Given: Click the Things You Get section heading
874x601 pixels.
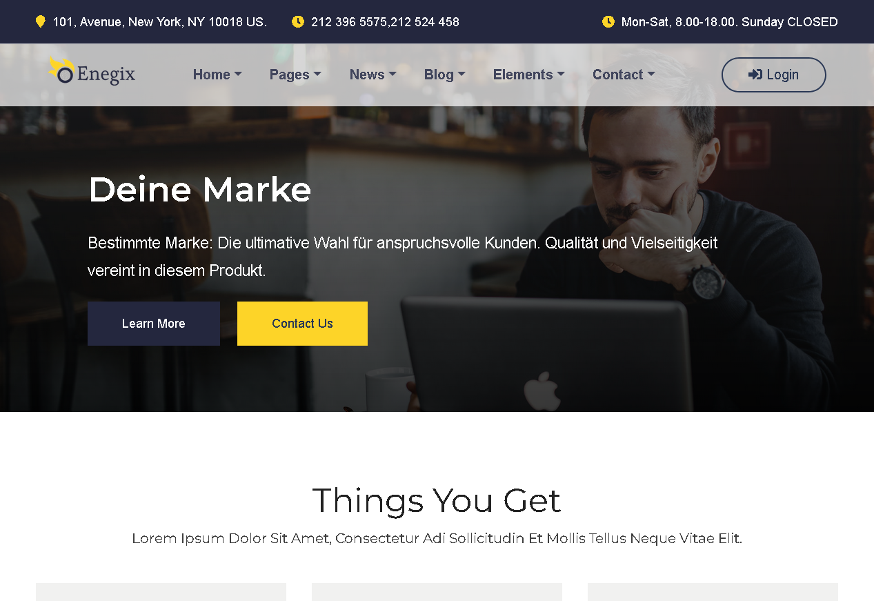Looking at the screenshot, I should [x=437, y=500].
